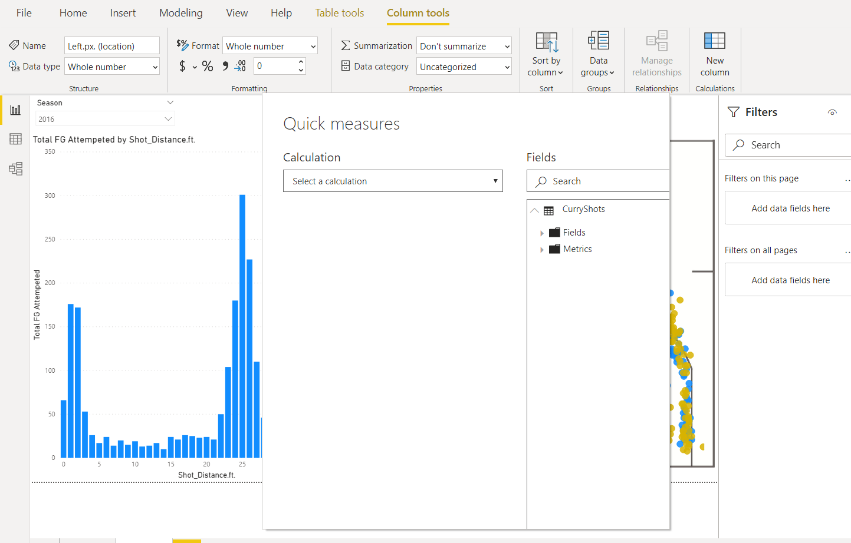Add a New column
The image size is (851, 543).
(715, 55)
